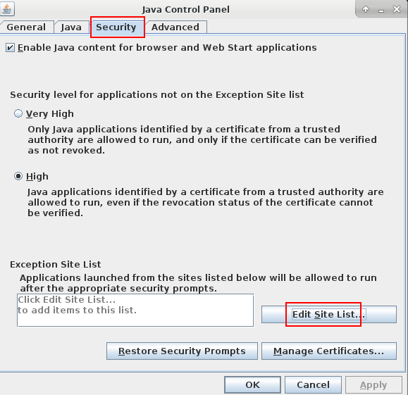Click the Apply button
Screen dimensions: 408x395
[373, 384]
